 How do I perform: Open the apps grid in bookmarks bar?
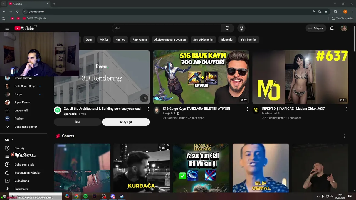[4, 18]
